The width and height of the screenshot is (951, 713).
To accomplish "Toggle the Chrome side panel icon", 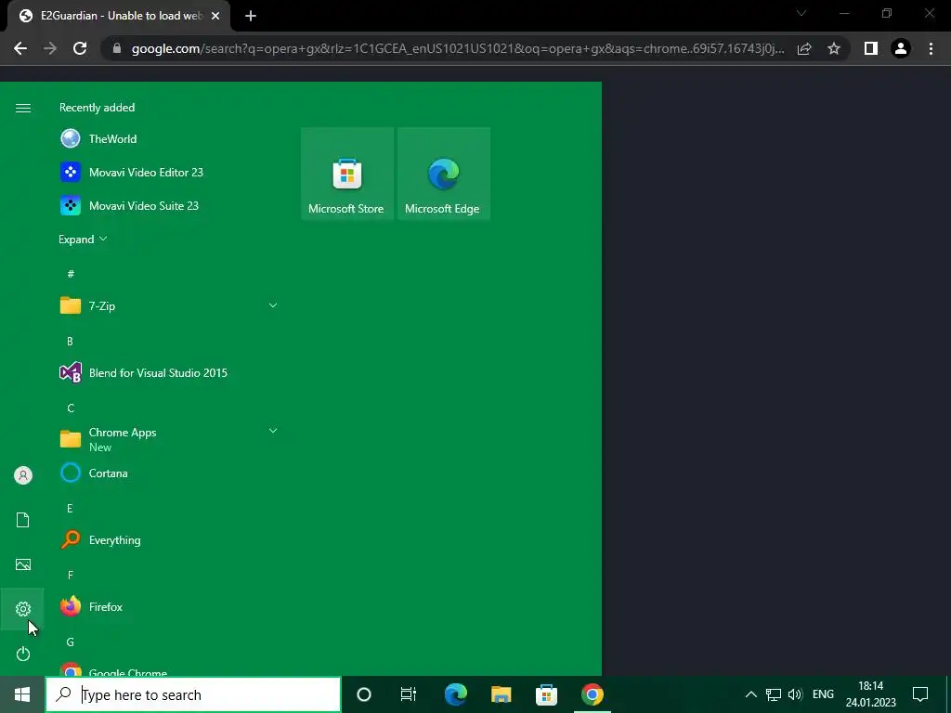I will (871, 48).
